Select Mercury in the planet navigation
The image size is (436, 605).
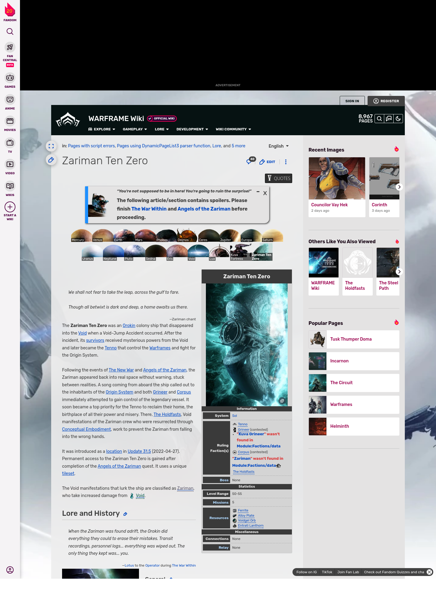click(81, 235)
